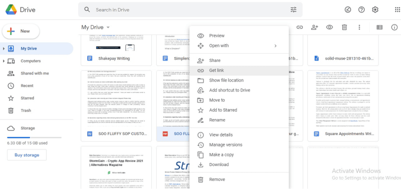Click the pencil icon beside Rename
The image size is (401, 189).
[x=200, y=120]
